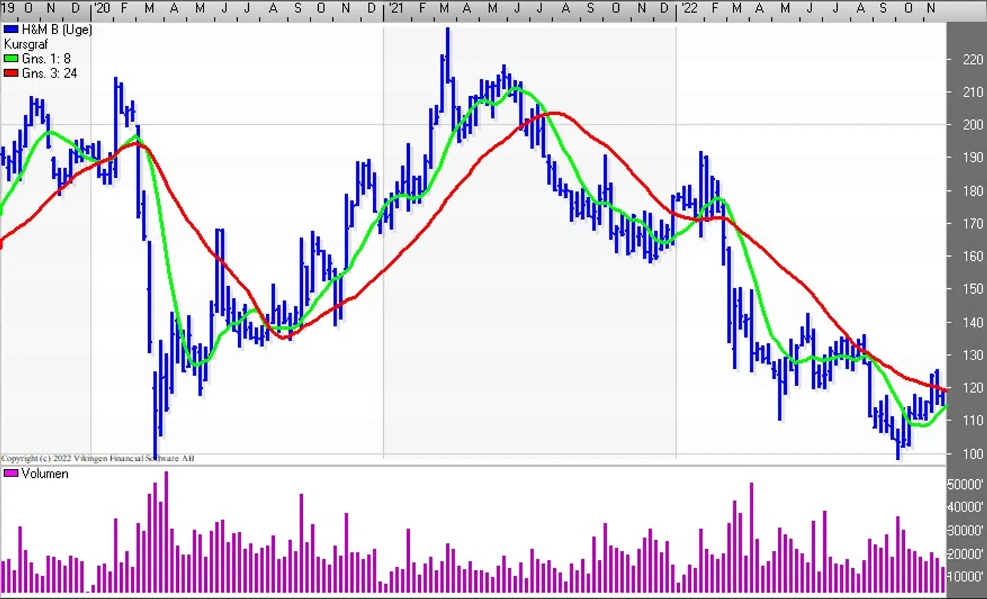
Task: Click the 100 label on price axis
Action: tap(973, 454)
